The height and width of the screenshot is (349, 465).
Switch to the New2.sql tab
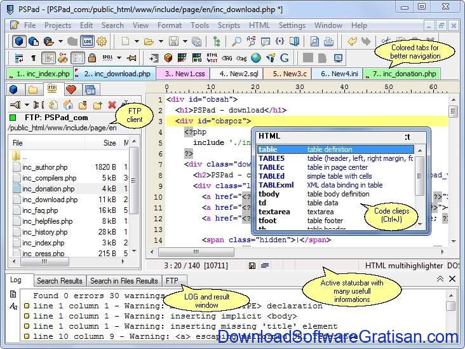(x=236, y=74)
